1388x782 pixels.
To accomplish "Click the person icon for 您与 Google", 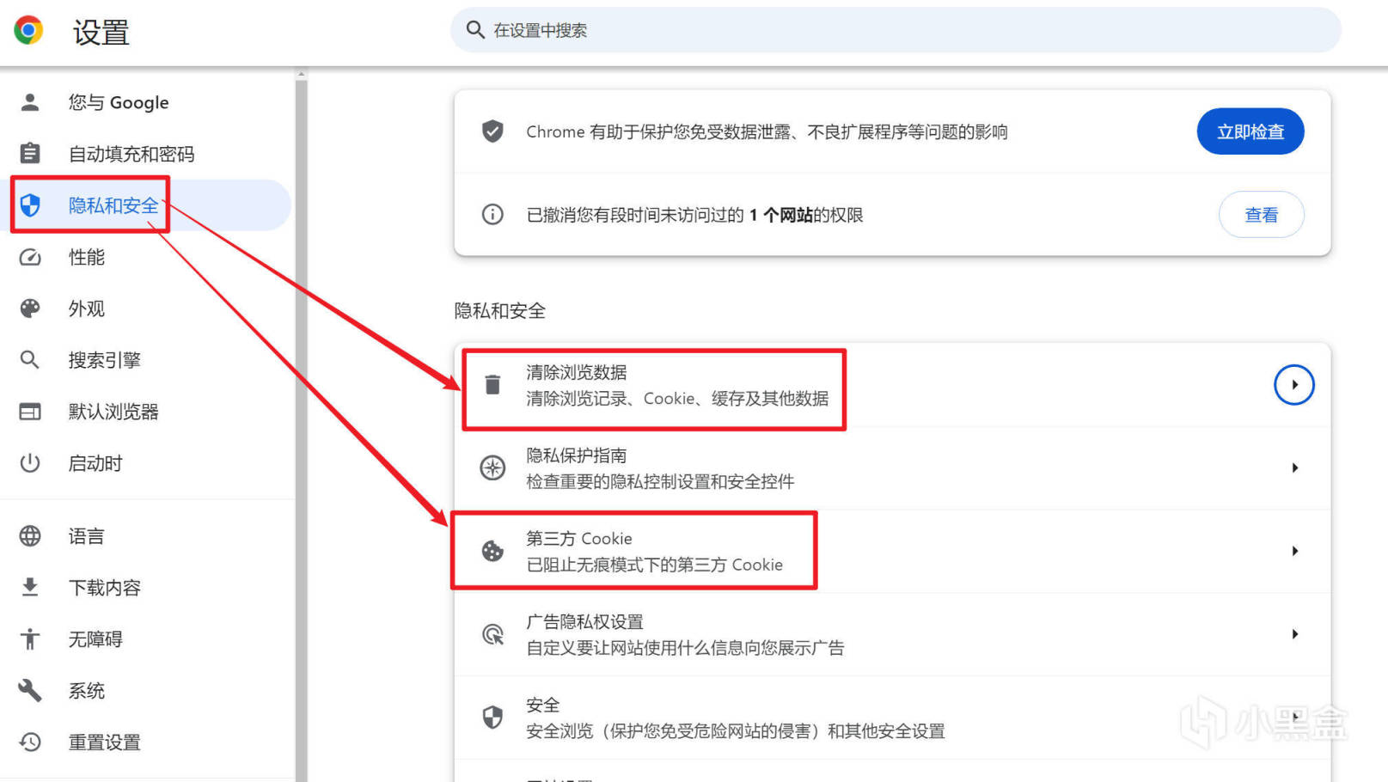I will click(x=30, y=102).
